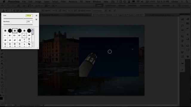Open the Image menu
This screenshot has width=191, height=107.
pos(38,1)
